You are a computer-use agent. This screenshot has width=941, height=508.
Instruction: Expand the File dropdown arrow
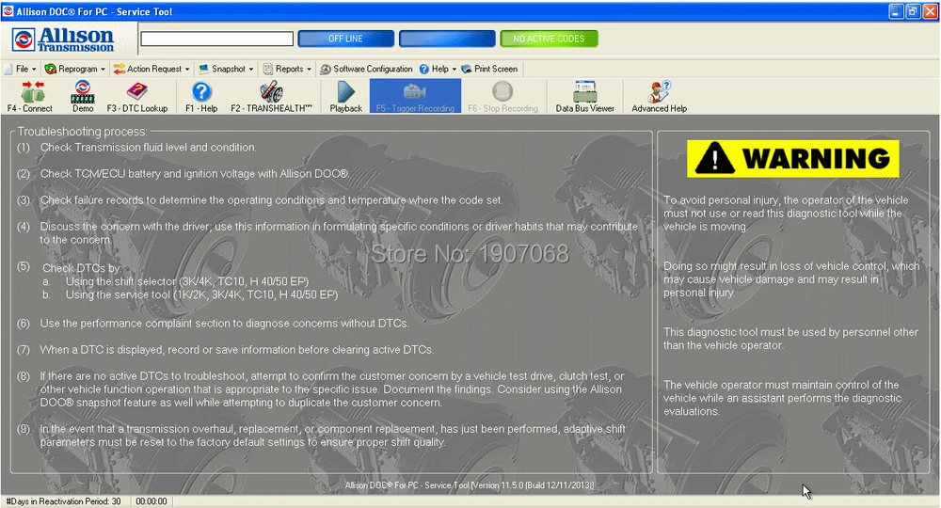coord(34,70)
